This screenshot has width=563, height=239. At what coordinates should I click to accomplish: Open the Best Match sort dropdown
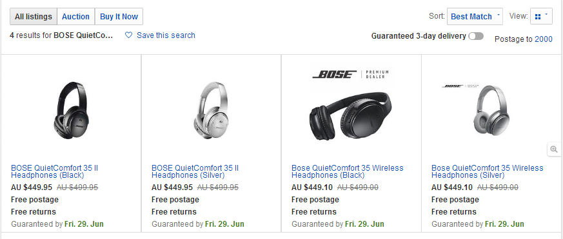tap(475, 17)
